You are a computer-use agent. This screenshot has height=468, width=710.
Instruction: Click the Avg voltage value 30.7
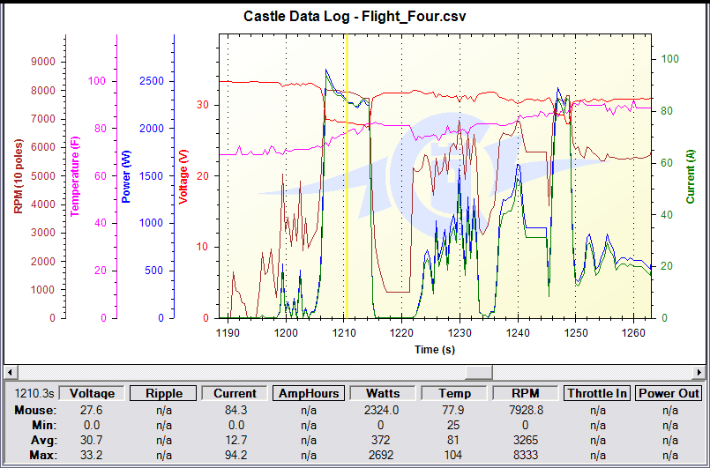pyautogui.click(x=92, y=440)
